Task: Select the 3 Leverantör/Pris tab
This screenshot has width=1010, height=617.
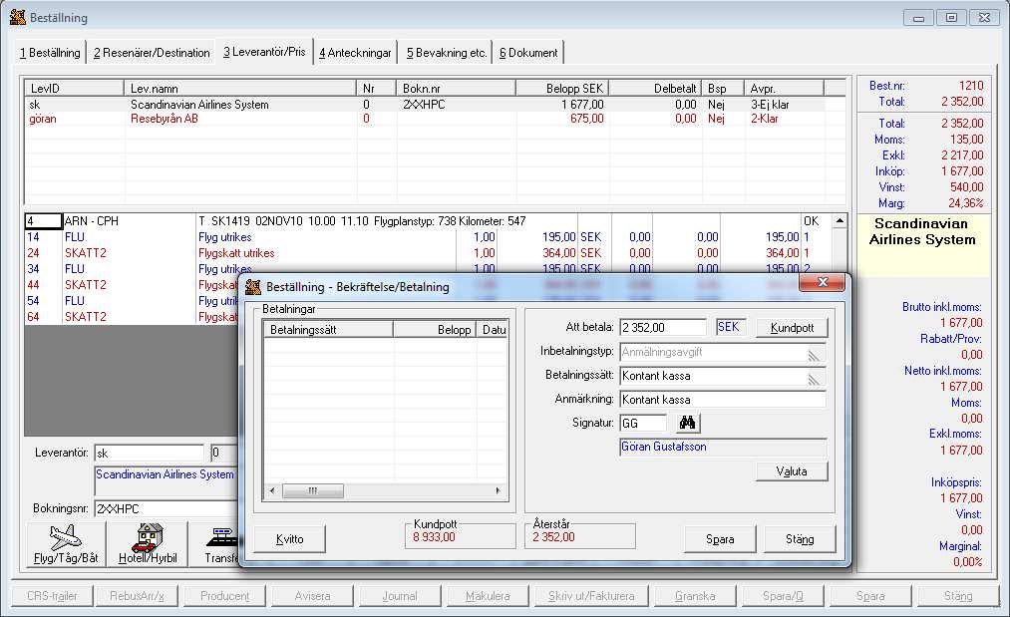Action: click(265, 52)
